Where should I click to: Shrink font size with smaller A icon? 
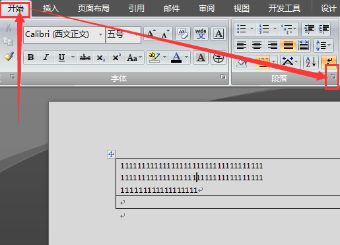[166, 34]
